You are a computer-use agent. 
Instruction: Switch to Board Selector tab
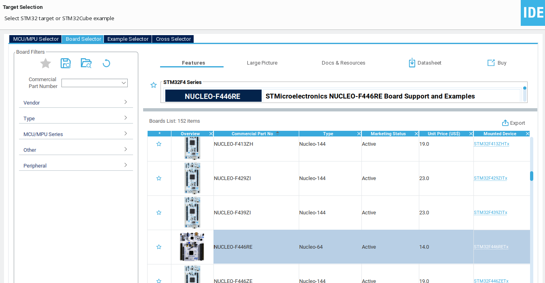(83, 39)
